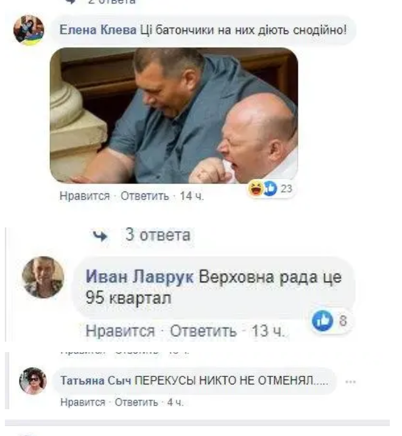
Task: Reply to Татьяна Сыч using Ответить
Action: click(x=136, y=403)
